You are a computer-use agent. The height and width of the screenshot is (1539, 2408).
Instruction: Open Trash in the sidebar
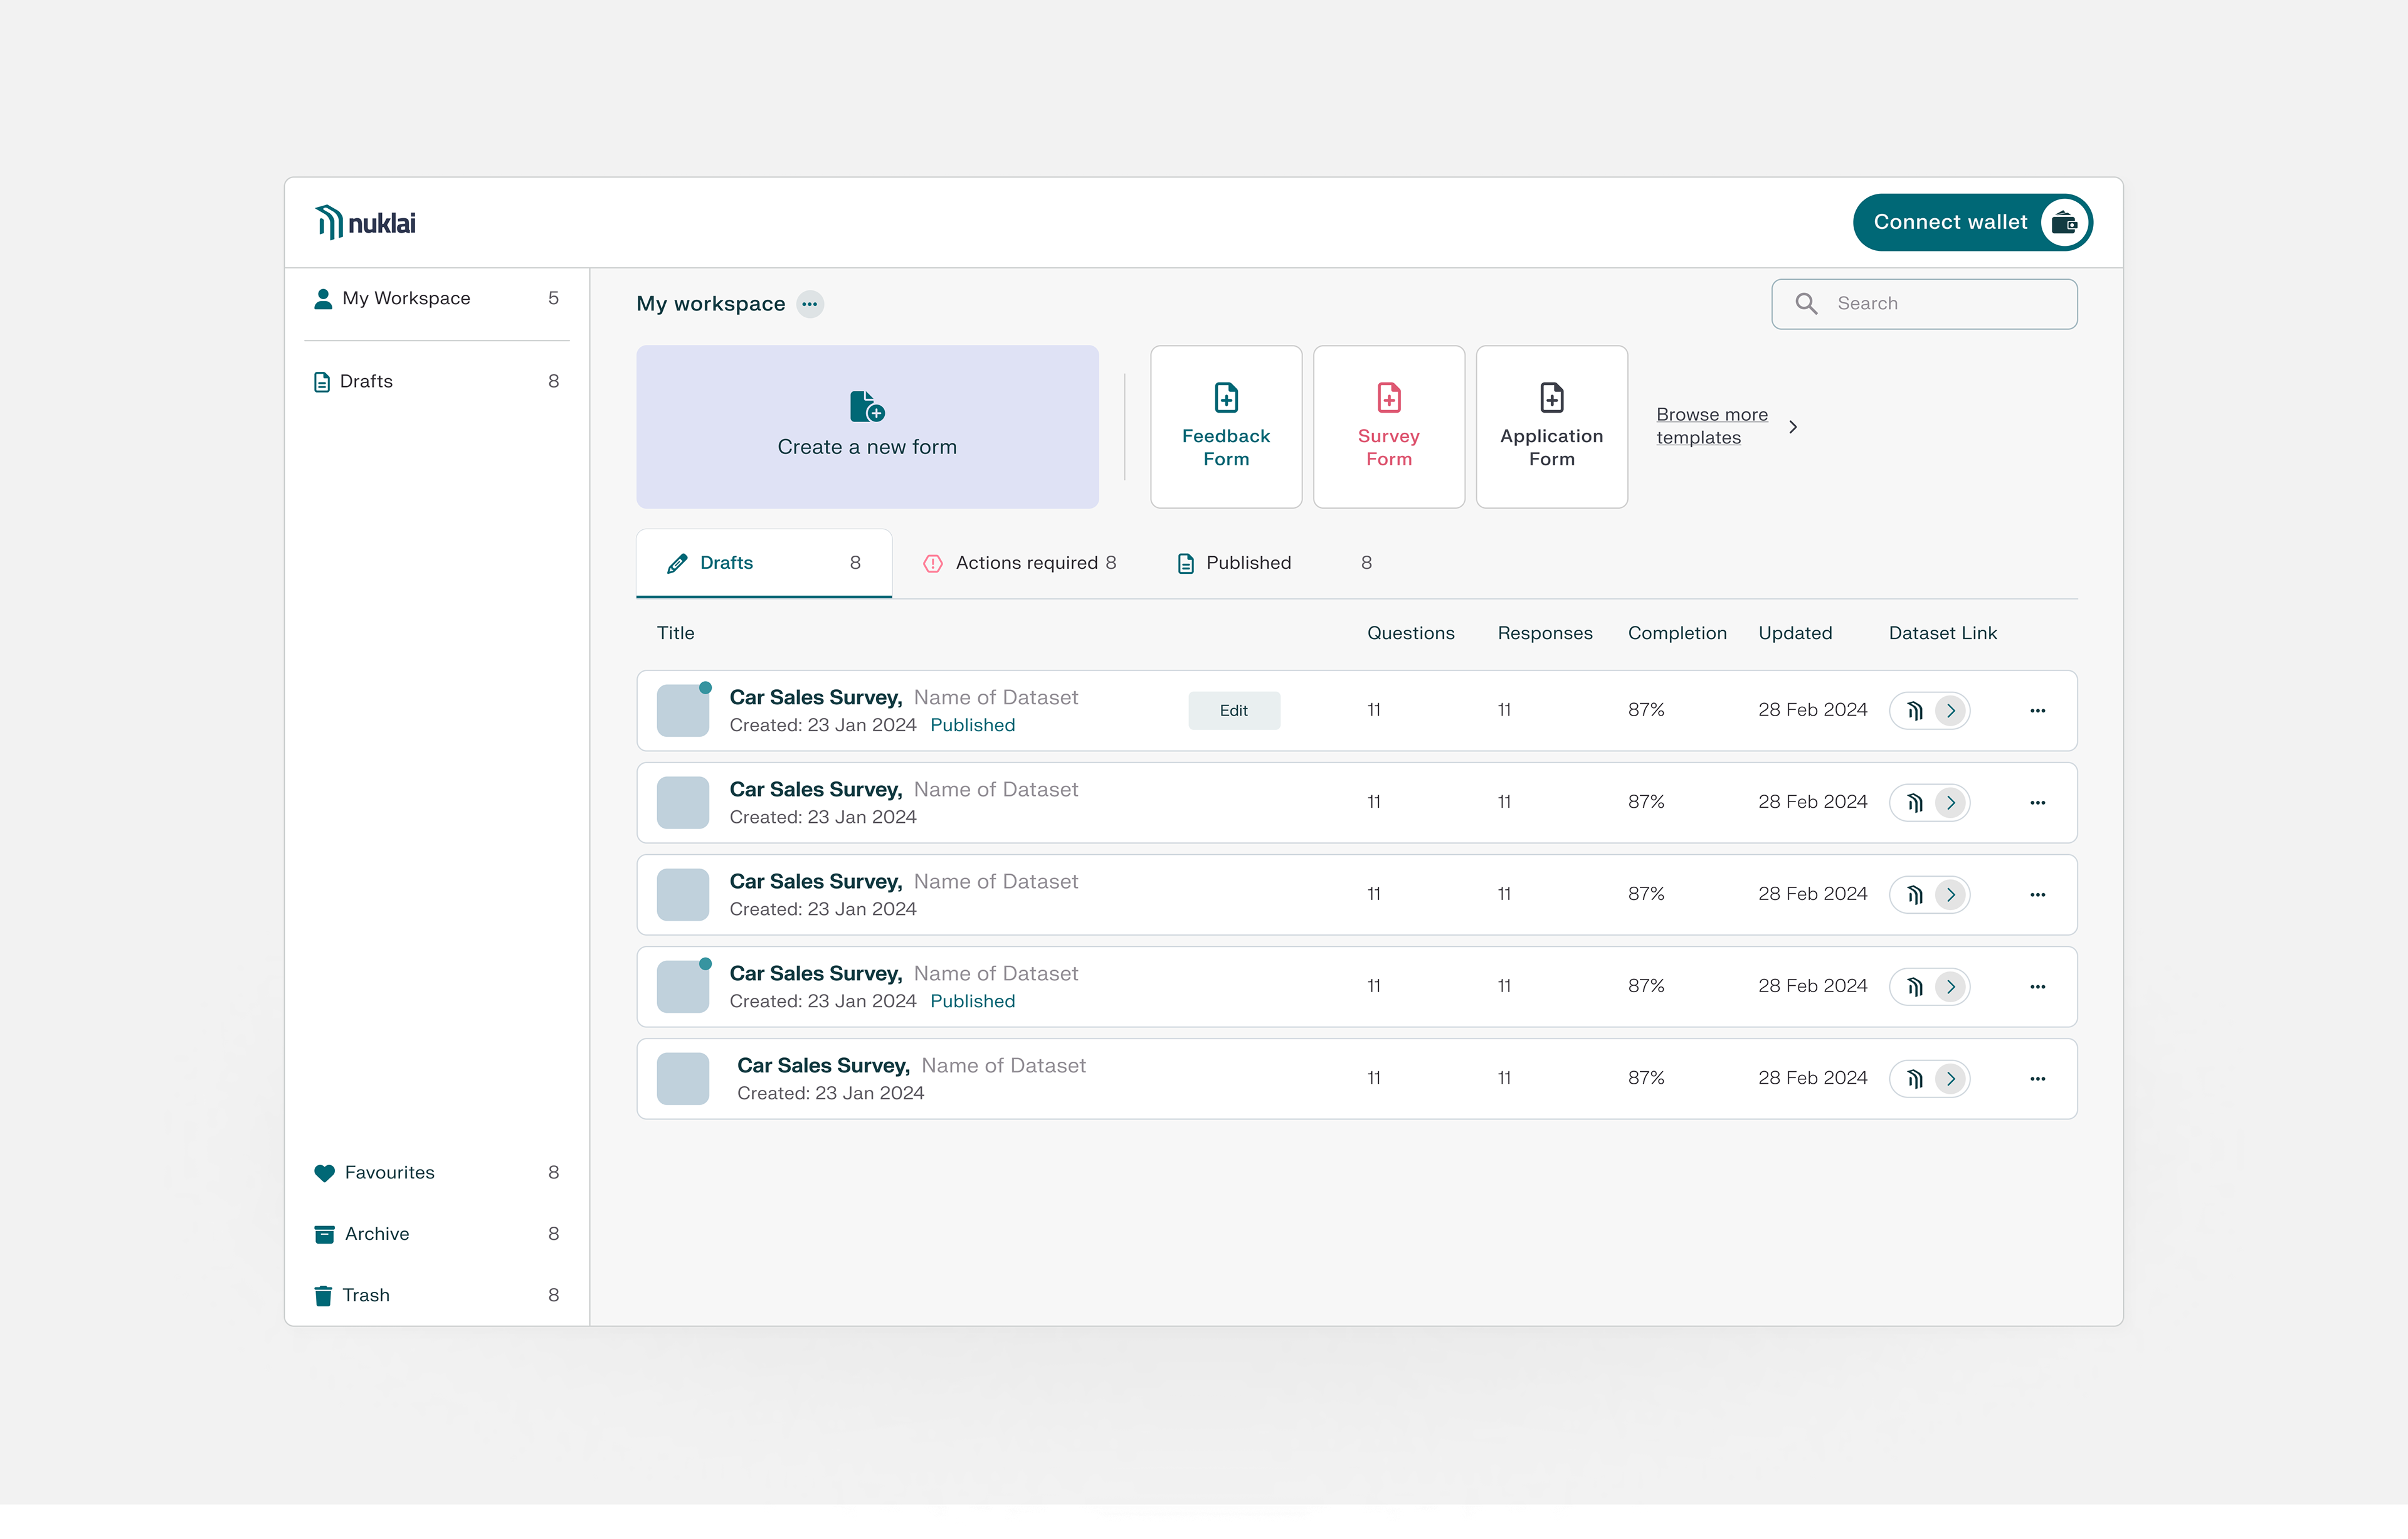tap(437, 1296)
